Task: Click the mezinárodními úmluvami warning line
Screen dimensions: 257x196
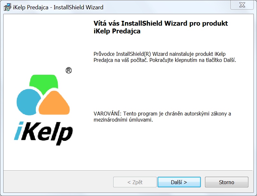Action: point(123,120)
